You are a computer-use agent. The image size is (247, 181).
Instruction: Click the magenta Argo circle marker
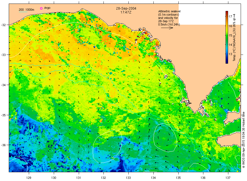41,8
